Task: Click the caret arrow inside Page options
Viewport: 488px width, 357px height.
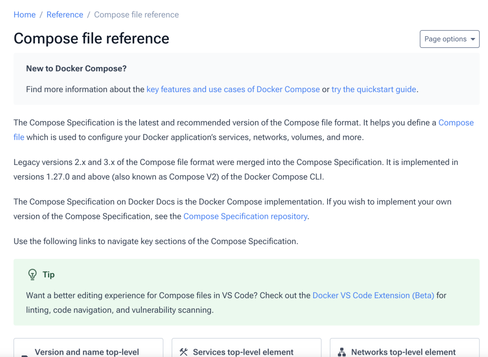Action: pyautogui.click(x=473, y=39)
